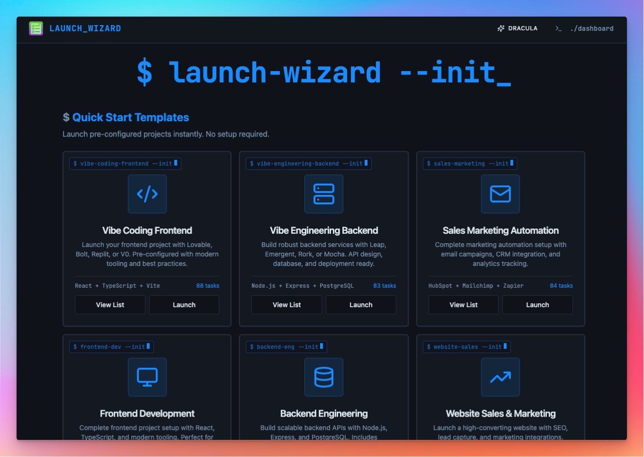View List for Vibe Engineering Backend
Image resolution: width=644 pixels, height=457 pixels.
[x=286, y=305]
